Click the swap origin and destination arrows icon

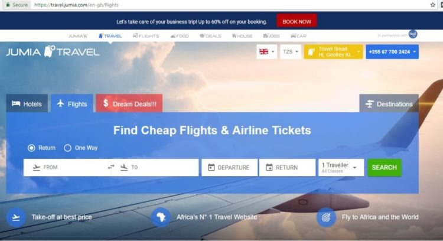[x=111, y=167]
